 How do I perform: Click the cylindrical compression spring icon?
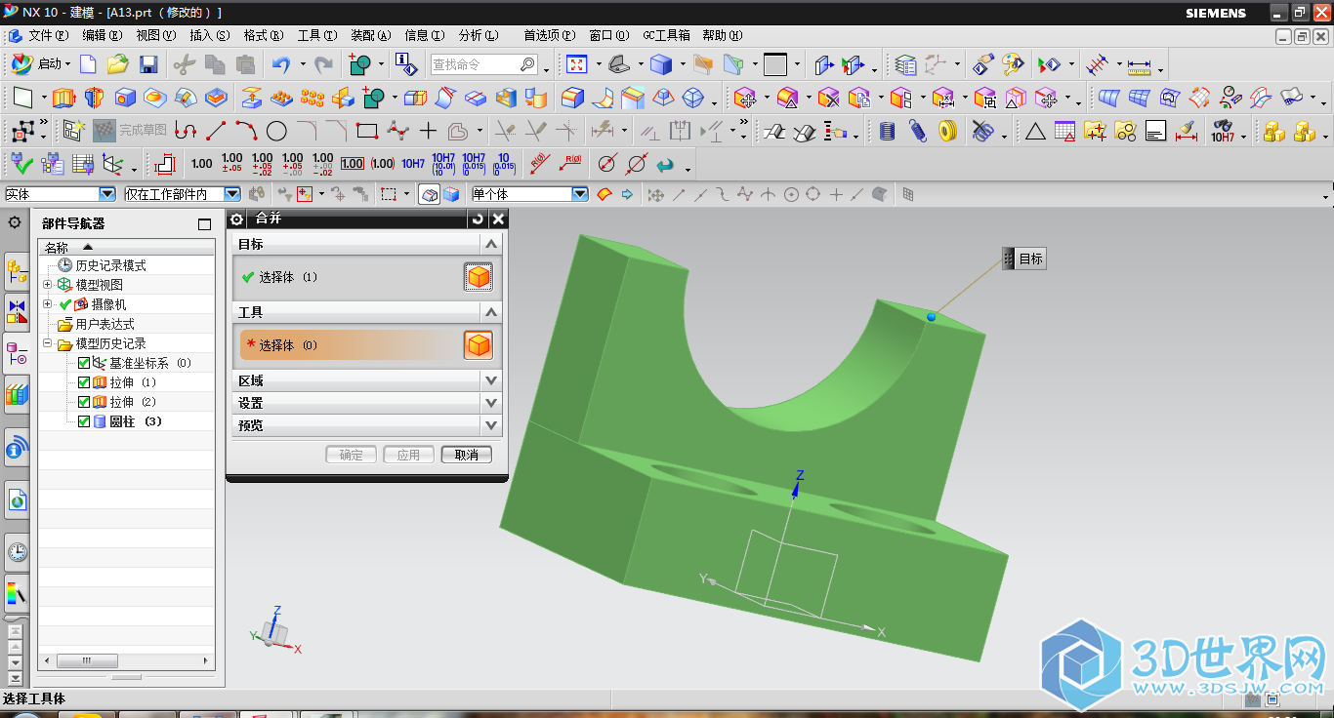(x=887, y=131)
